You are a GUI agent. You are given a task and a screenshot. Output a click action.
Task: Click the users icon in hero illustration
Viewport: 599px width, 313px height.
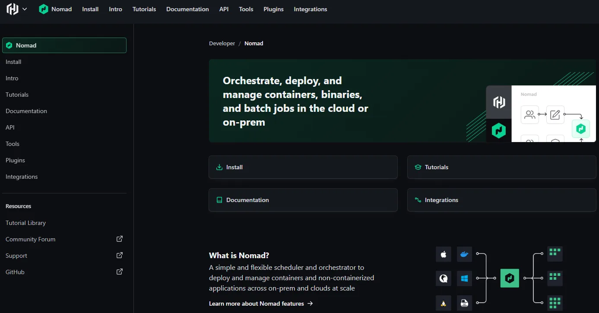click(x=530, y=115)
